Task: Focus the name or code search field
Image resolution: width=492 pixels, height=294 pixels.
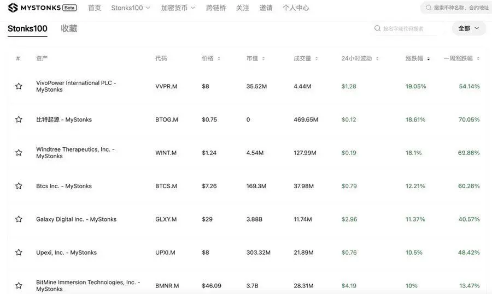Action: click(407, 28)
